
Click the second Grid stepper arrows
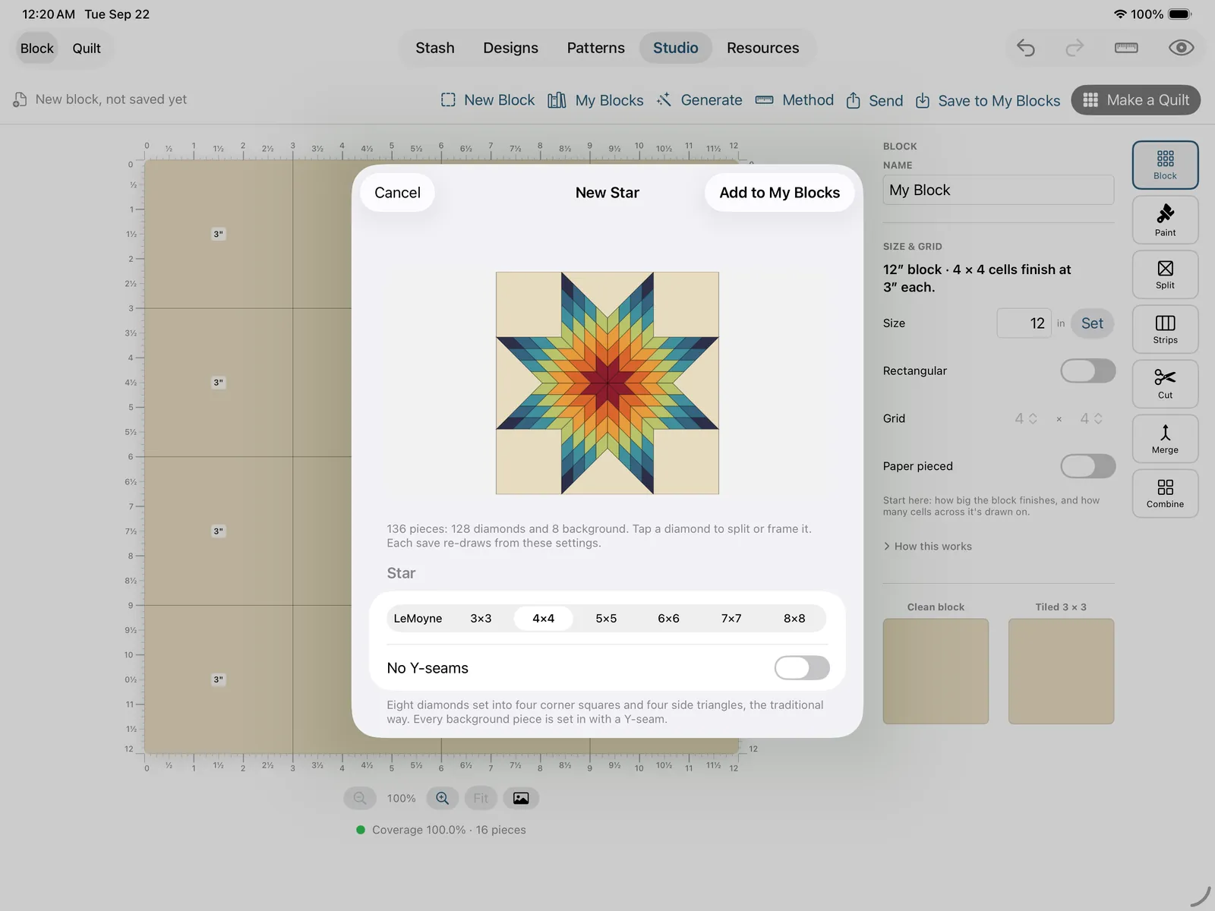[1098, 418]
